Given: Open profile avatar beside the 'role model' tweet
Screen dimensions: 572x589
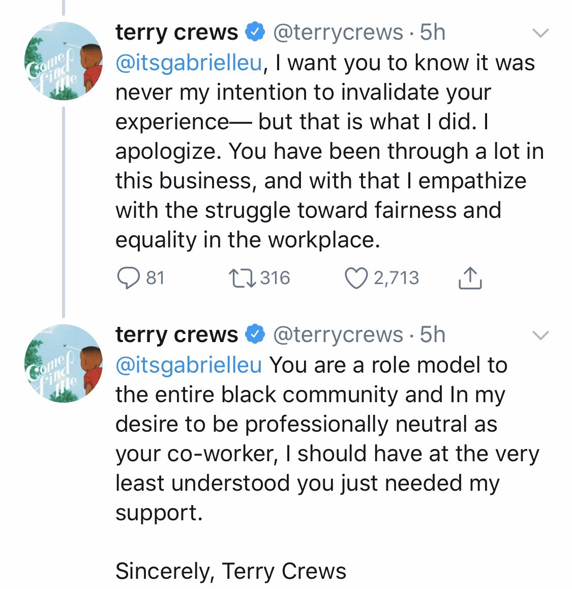Looking at the screenshot, I should point(63,363).
